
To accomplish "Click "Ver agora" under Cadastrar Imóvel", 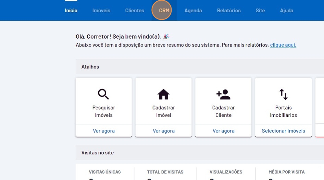I will point(164,131).
